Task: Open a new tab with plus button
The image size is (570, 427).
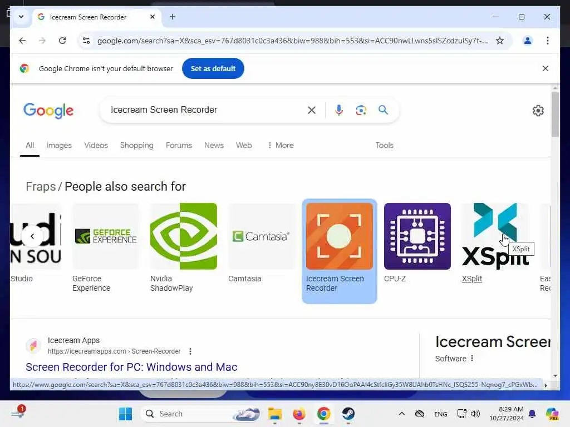Action: 173,17
